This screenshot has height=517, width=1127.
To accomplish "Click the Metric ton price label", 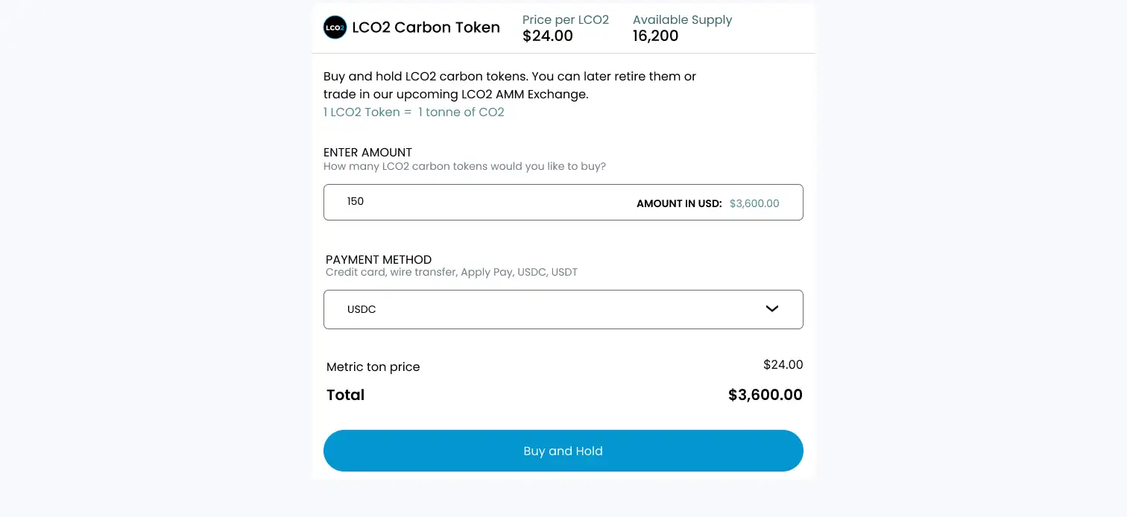I will coord(373,367).
